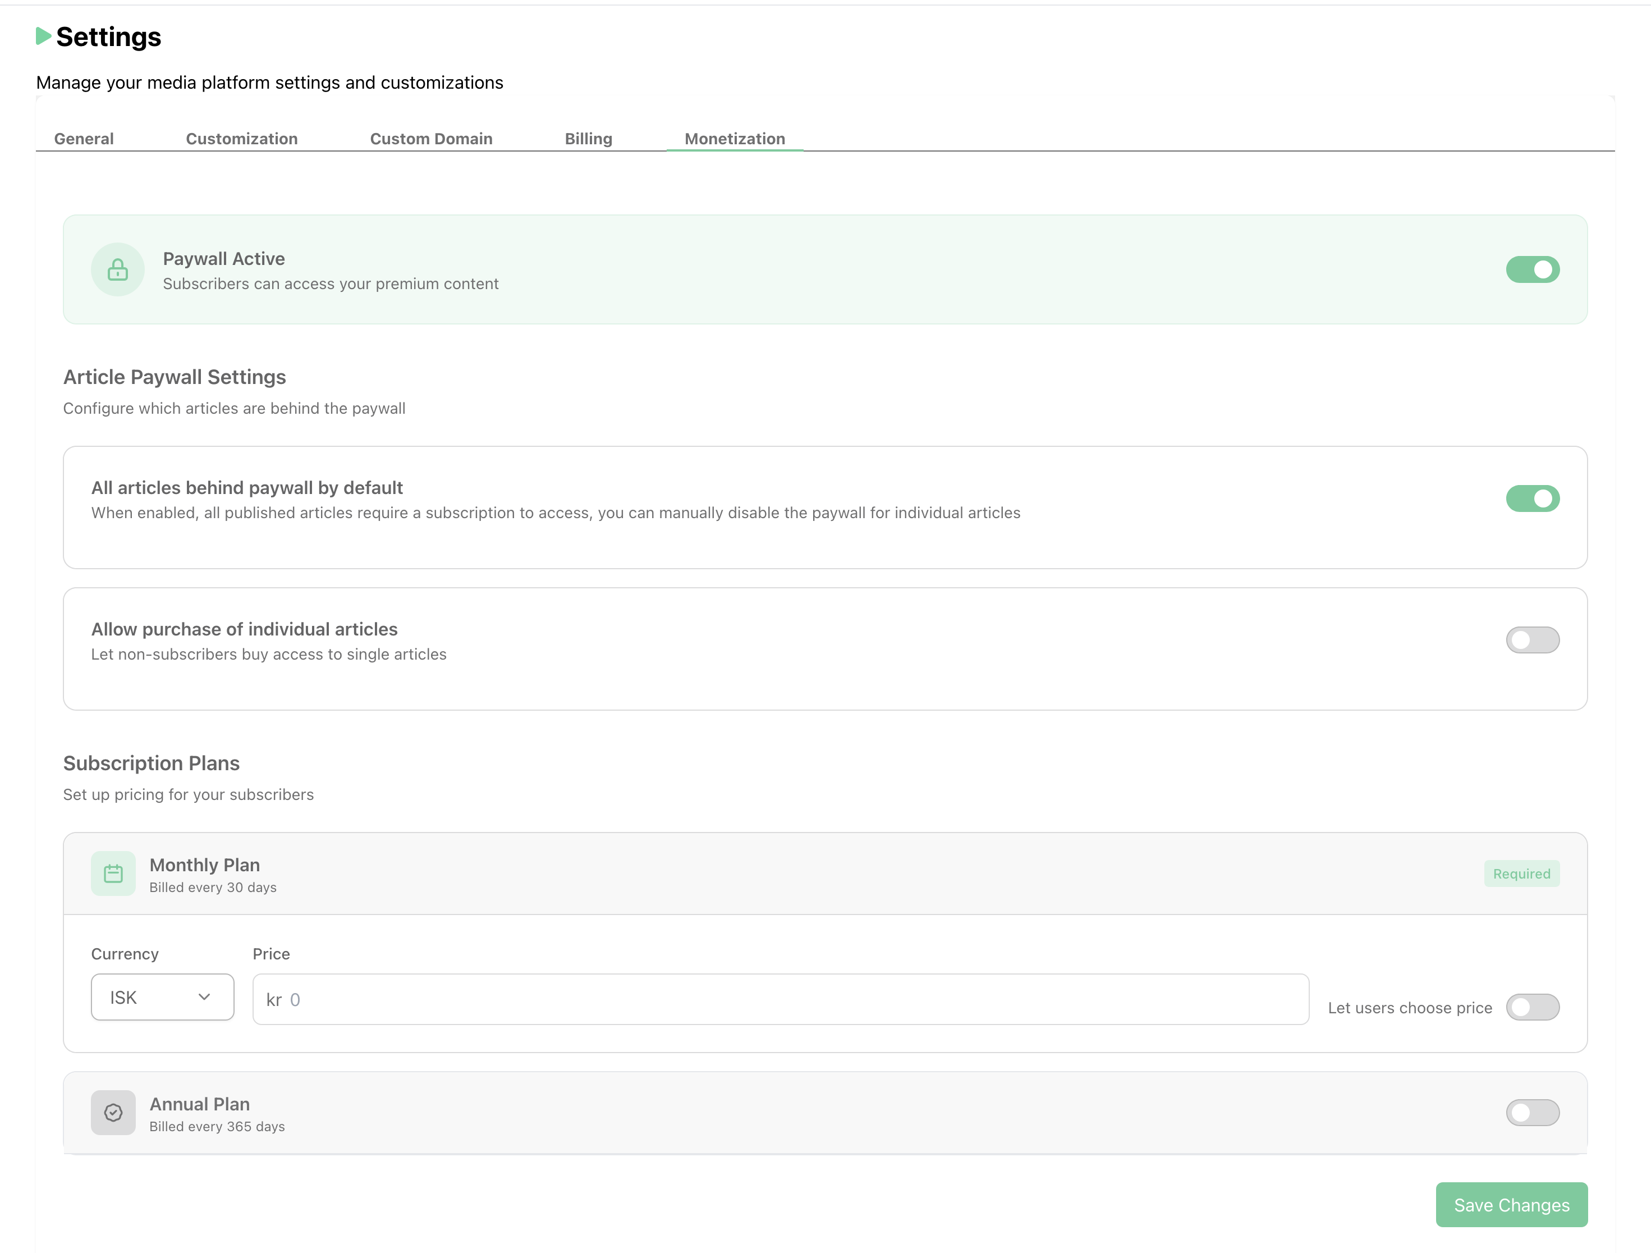Open the Billing tab
1651x1253 pixels.
[x=588, y=139]
